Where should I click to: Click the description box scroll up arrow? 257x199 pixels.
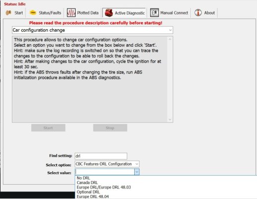(x=170, y=39)
